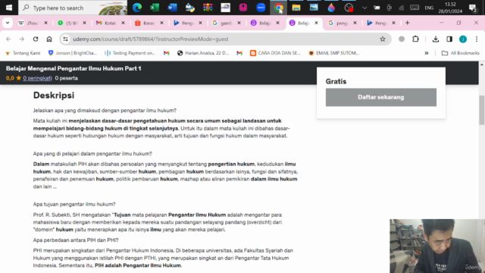Click the page vertical scrollbar thumb
The height and width of the screenshot is (273, 485).
482,110
